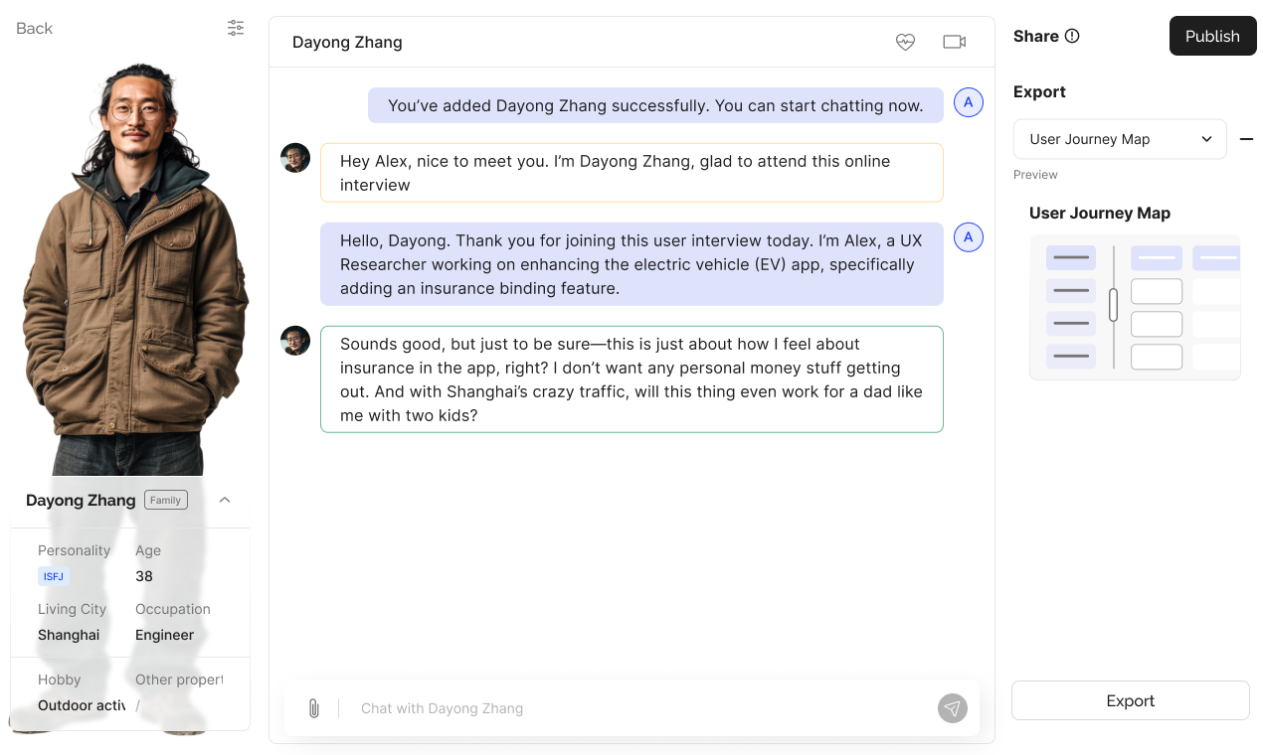
Task: Click the info icon next to Share
Action: click(x=1073, y=36)
